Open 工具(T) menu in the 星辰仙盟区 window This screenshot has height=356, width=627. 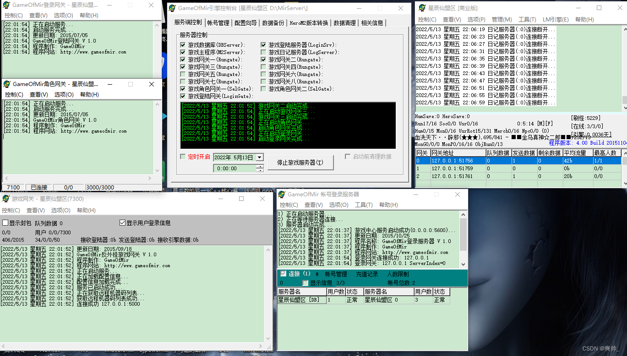(527, 19)
